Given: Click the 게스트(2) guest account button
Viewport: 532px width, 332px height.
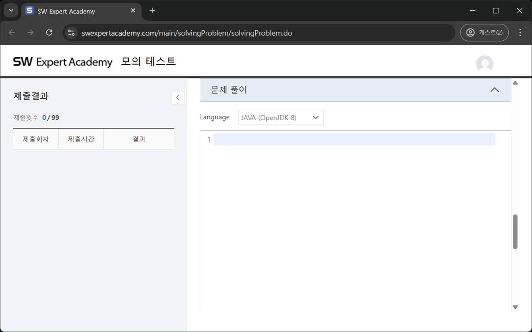Looking at the screenshot, I should (485, 32).
